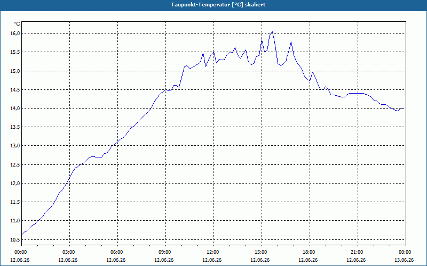This screenshot has height=266, width=427.
Task: Click the 06:00 time label
Action: (117, 252)
